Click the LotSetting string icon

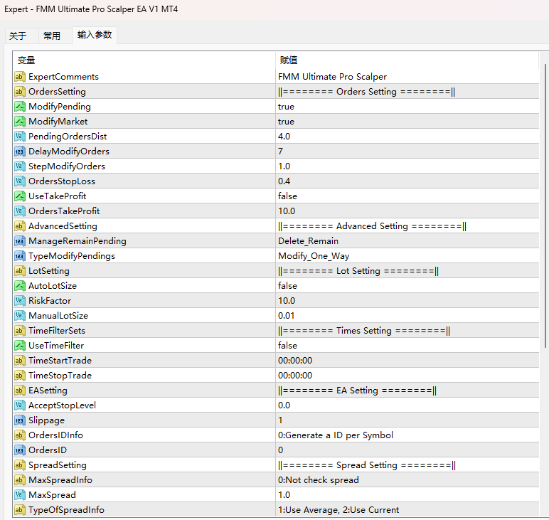pyautogui.click(x=20, y=271)
